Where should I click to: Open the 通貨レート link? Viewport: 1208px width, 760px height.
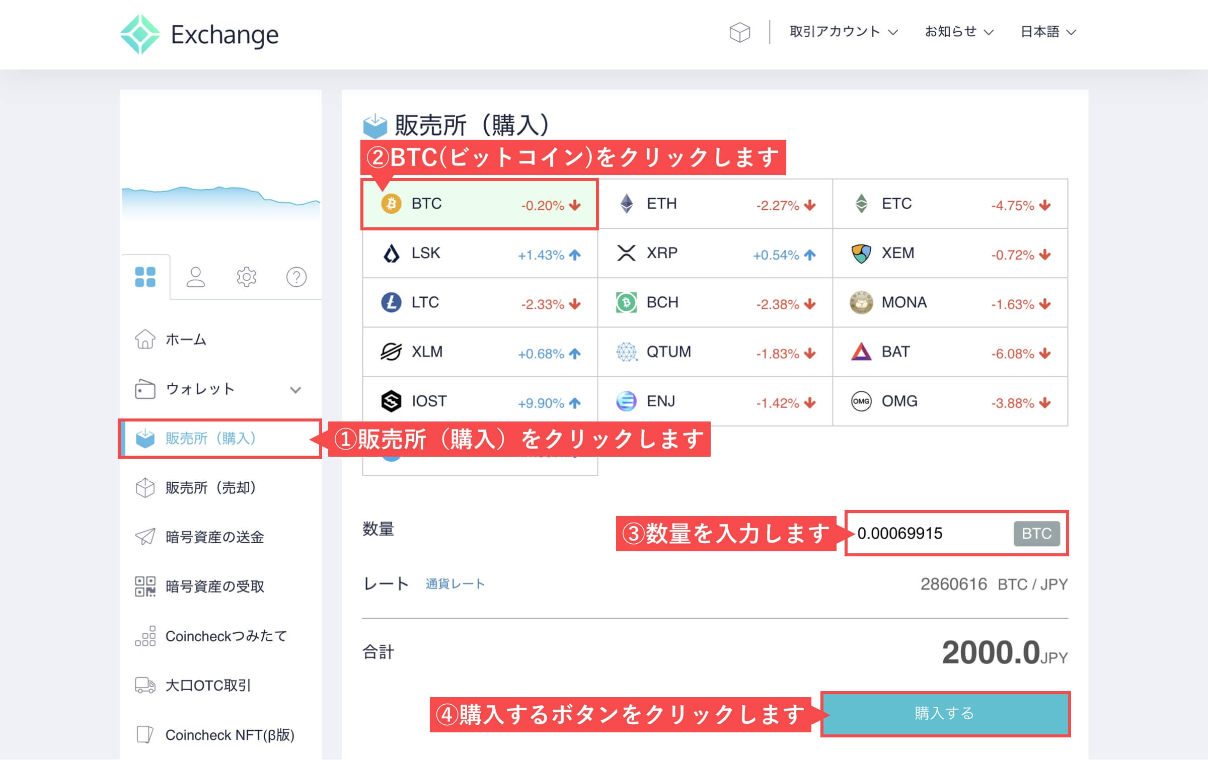pos(455,584)
